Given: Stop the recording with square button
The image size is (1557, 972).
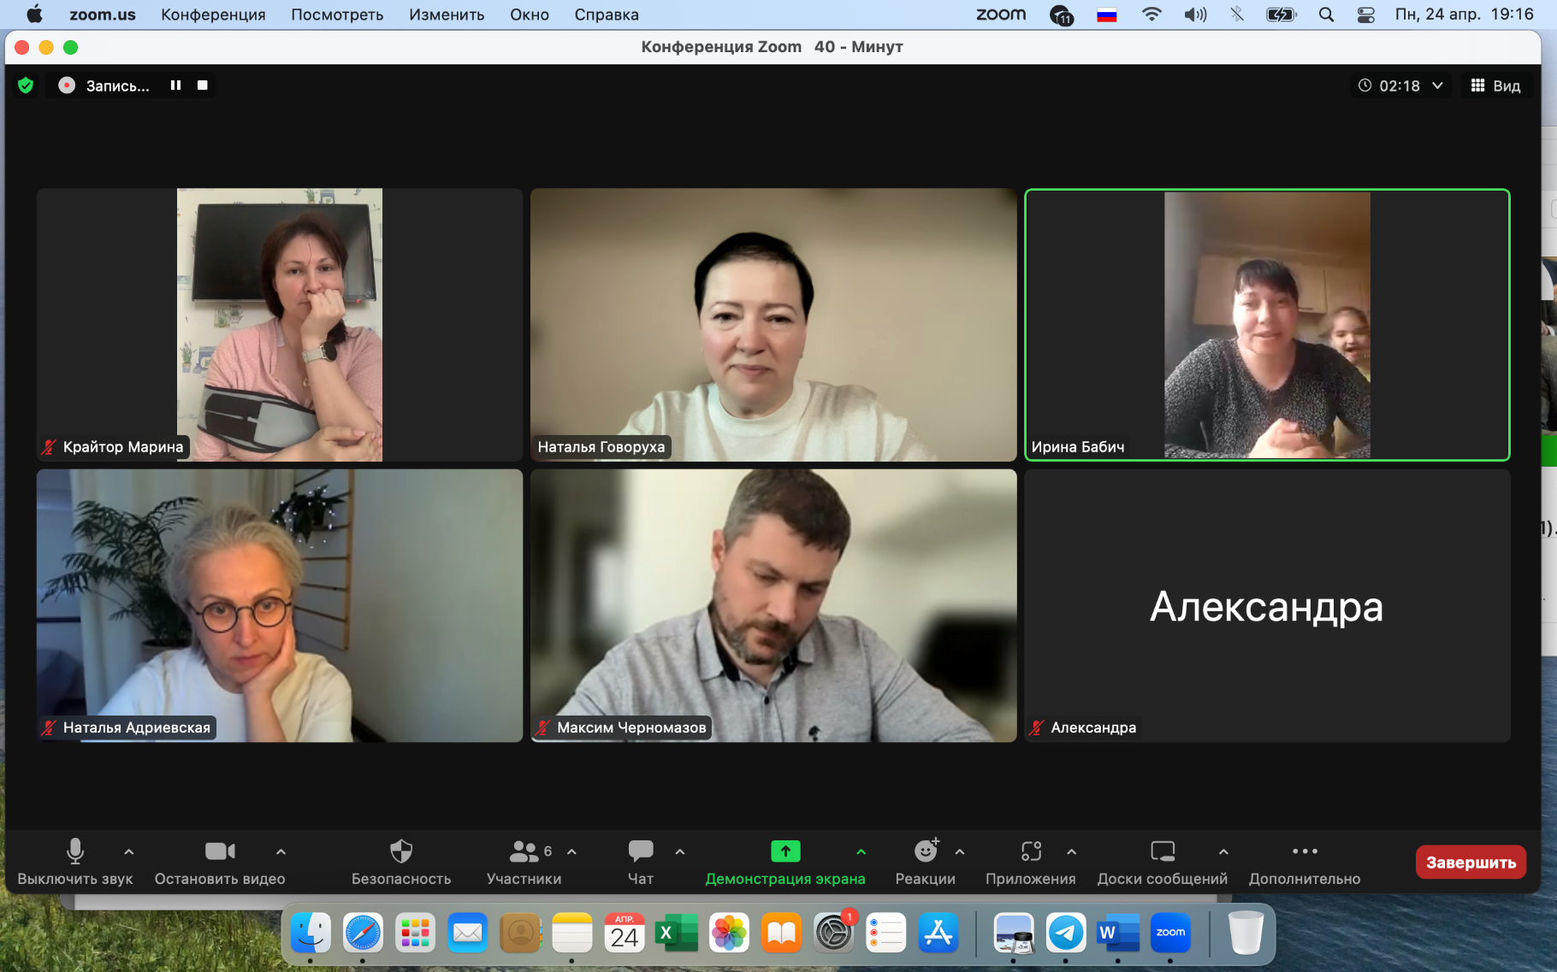Looking at the screenshot, I should point(203,85).
